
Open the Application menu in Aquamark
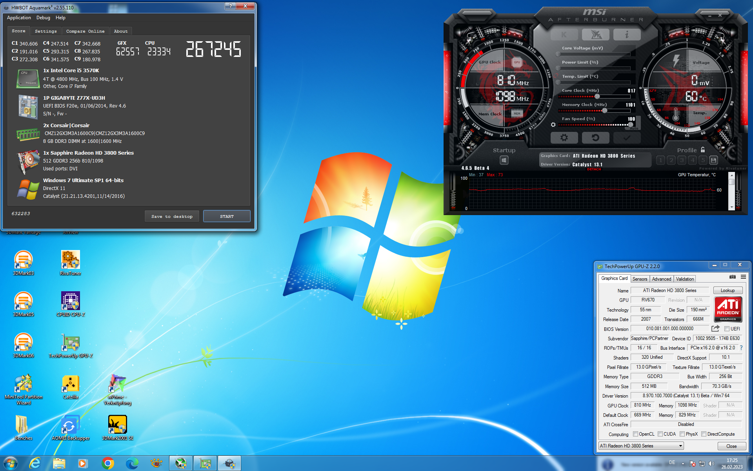[19, 18]
